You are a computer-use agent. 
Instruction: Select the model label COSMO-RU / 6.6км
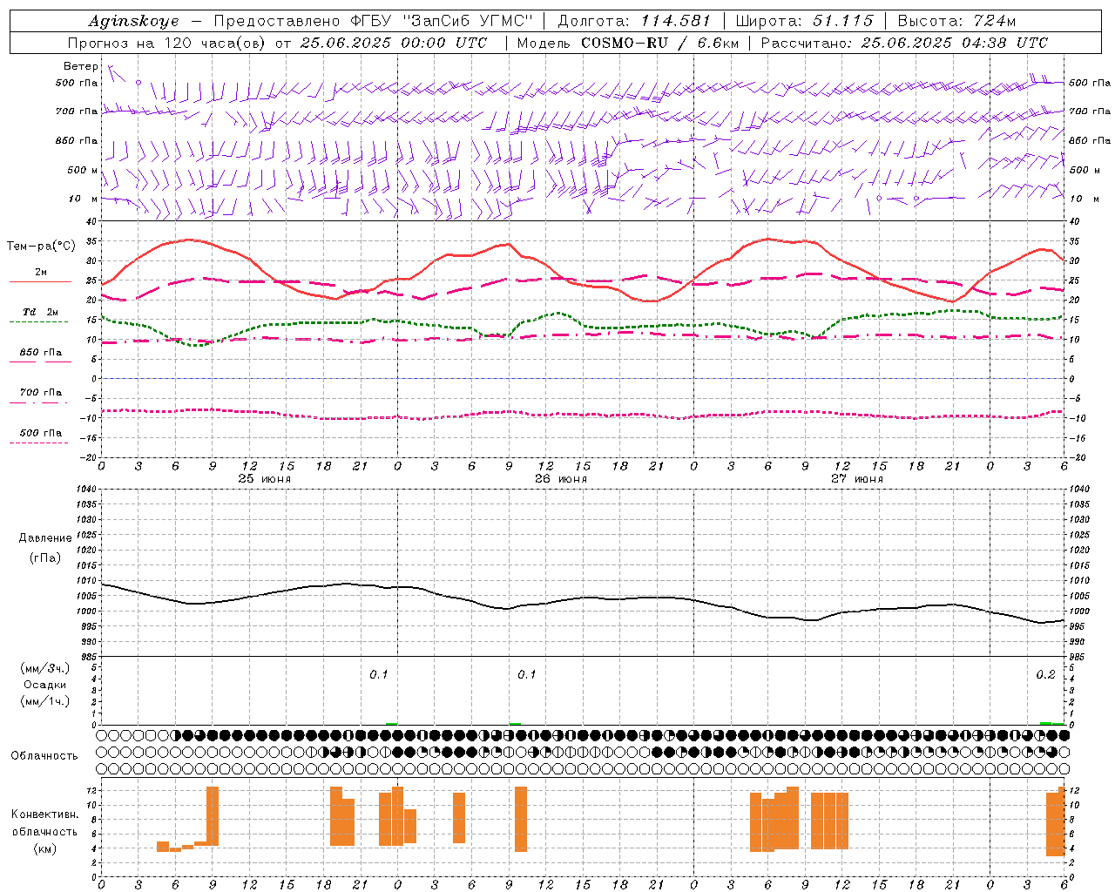tap(660, 43)
